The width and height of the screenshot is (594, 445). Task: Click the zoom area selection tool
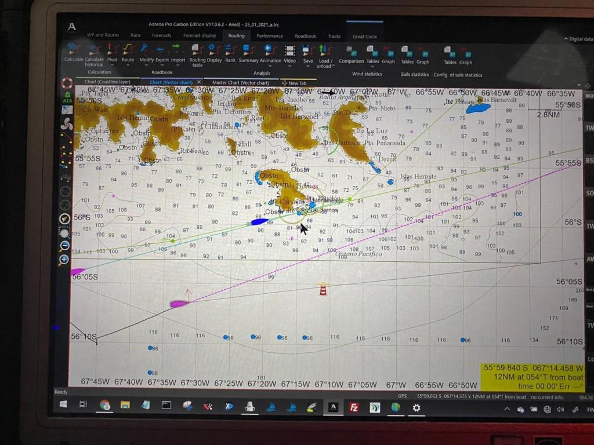tap(65, 232)
